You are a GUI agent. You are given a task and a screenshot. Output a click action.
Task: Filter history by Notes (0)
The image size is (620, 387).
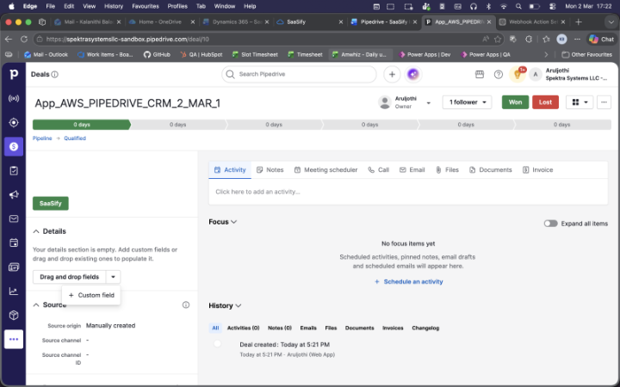click(280, 329)
